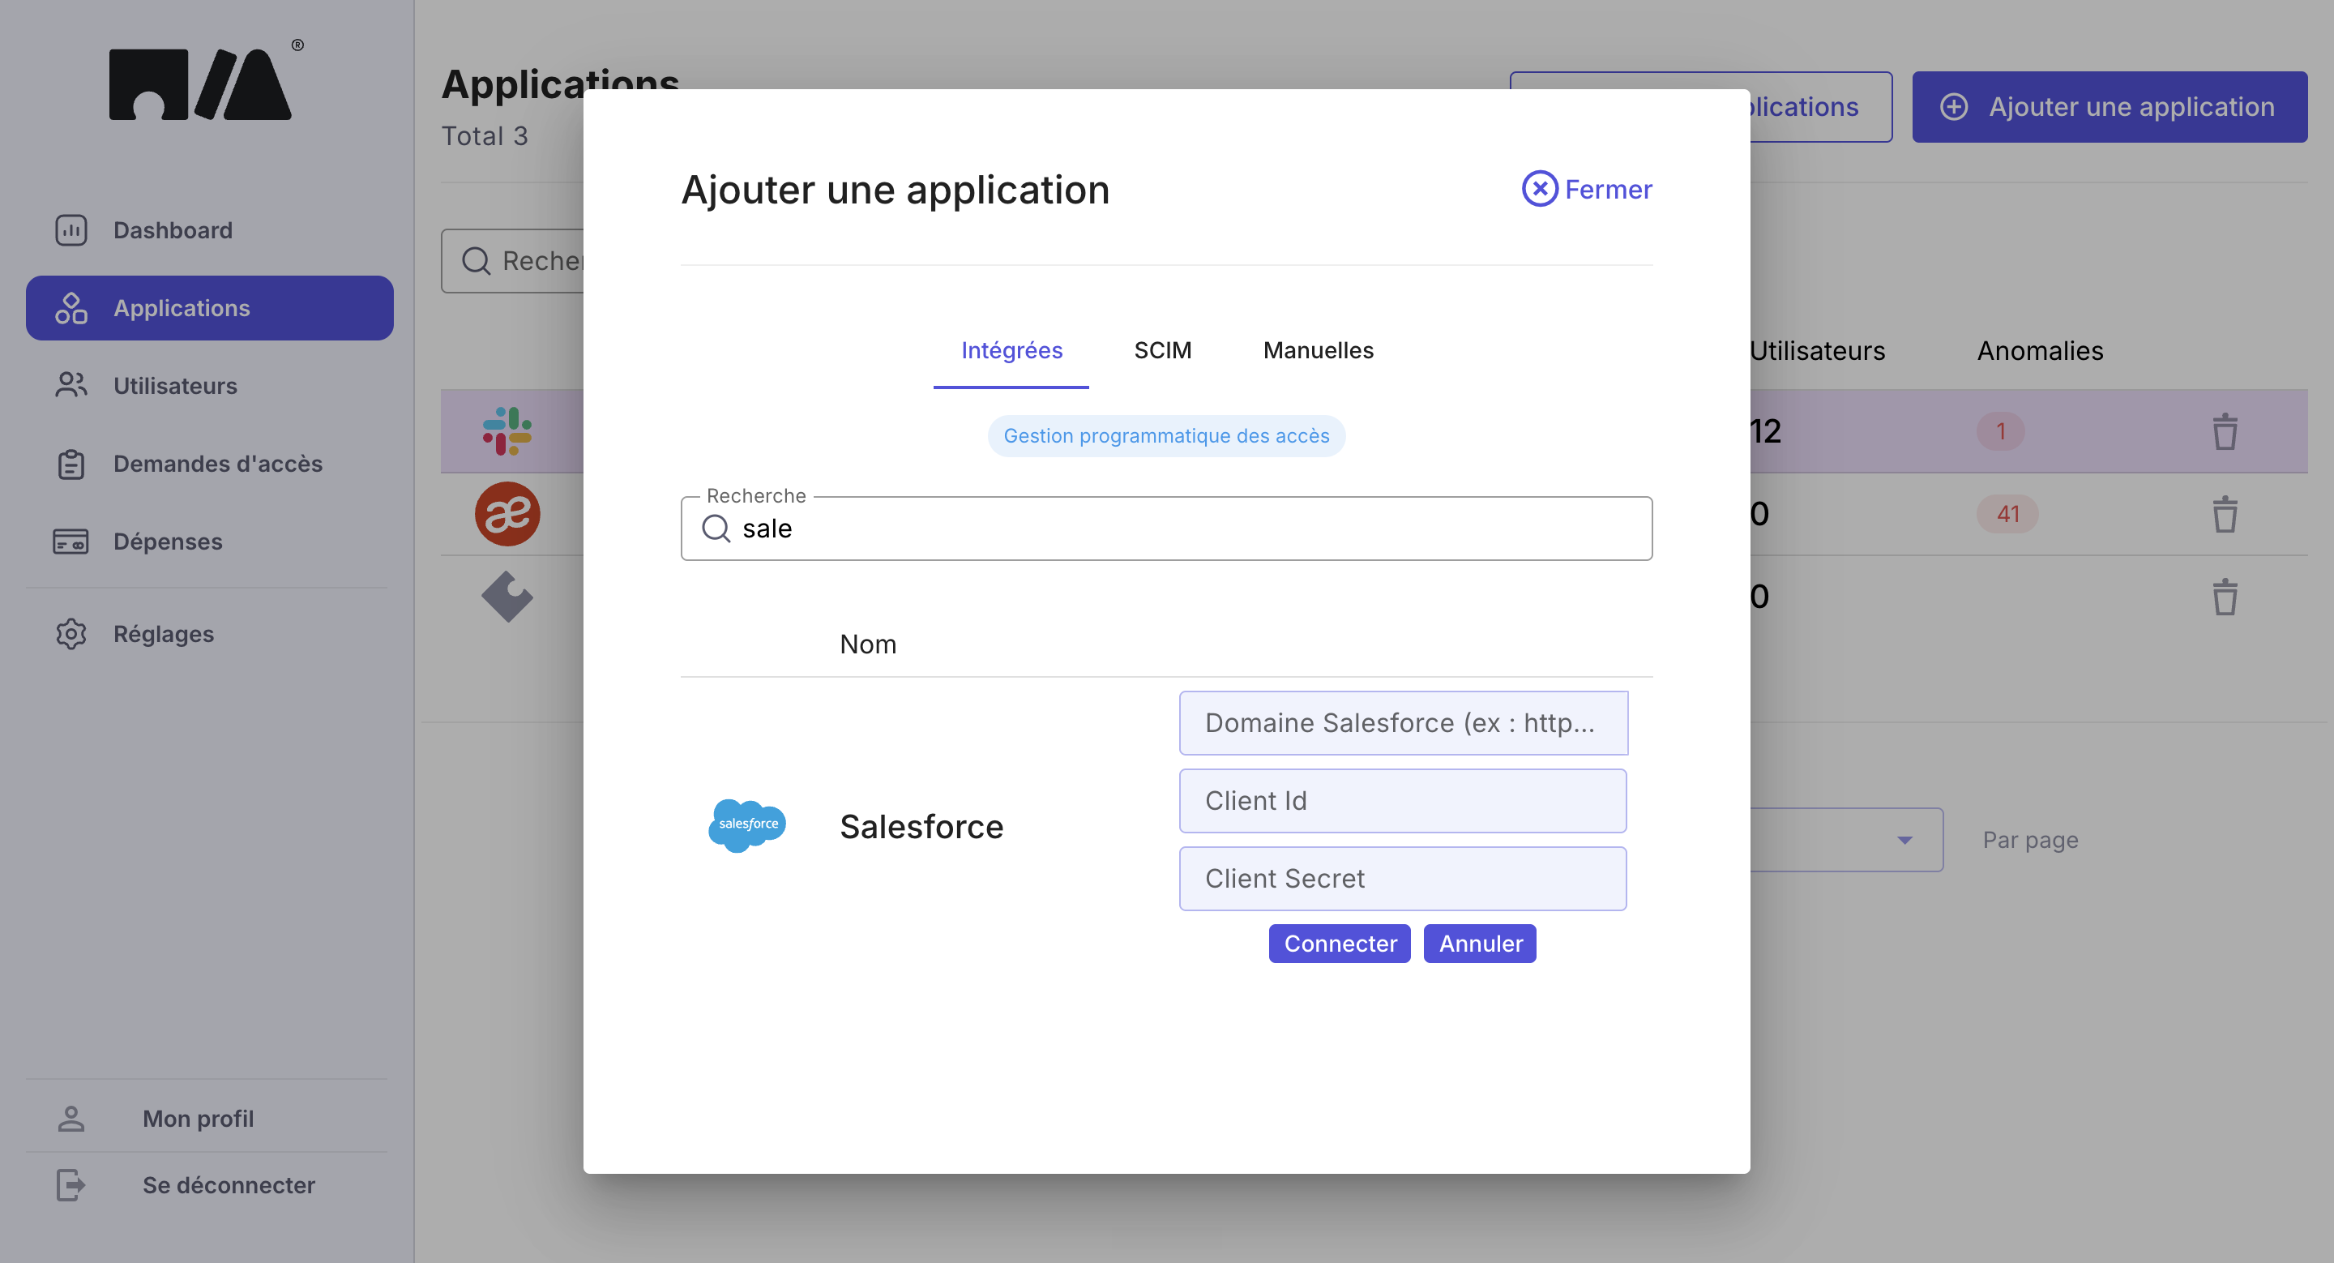Click Se déconnecter to log out
2334x1263 pixels.
[x=207, y=1185]
